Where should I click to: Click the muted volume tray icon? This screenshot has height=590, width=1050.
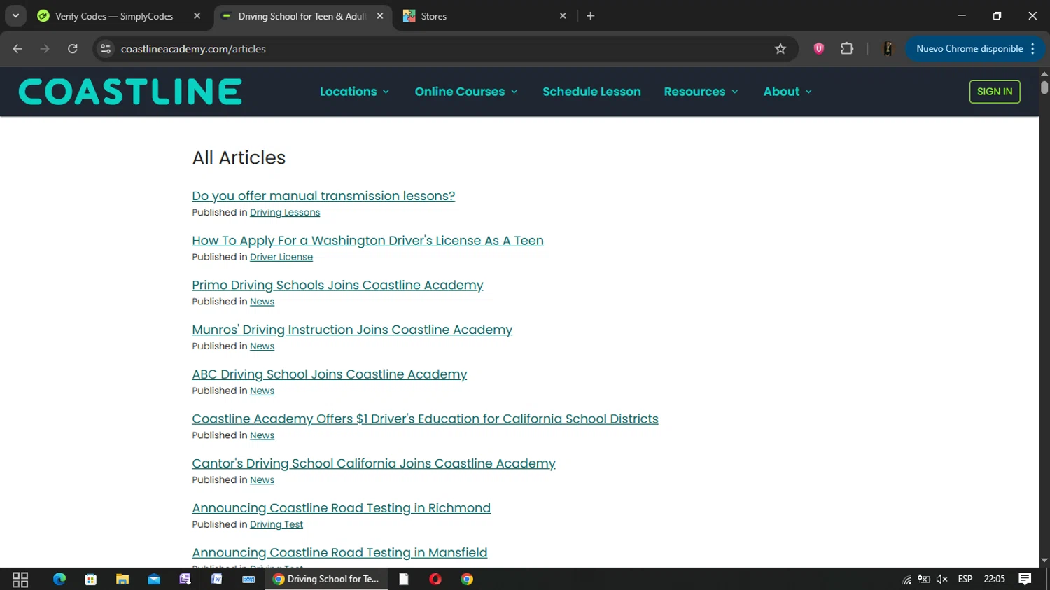tap(941, 579)
